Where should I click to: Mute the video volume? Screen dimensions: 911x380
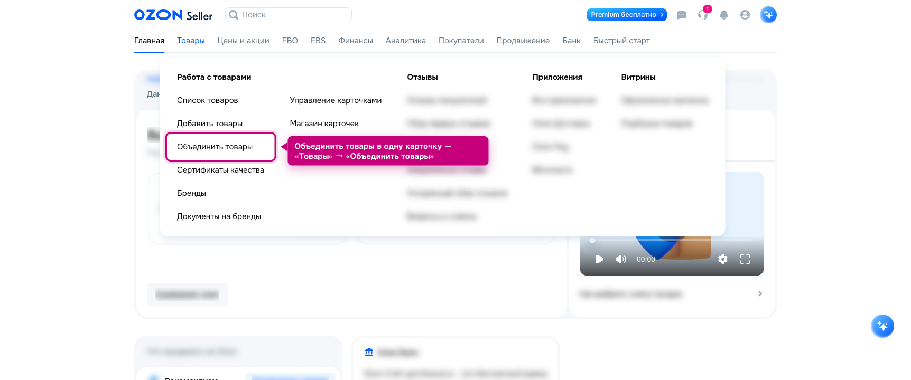point(621,259)
